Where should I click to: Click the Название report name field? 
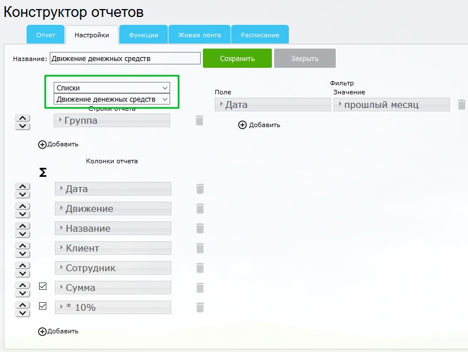[x=125, y=58]
